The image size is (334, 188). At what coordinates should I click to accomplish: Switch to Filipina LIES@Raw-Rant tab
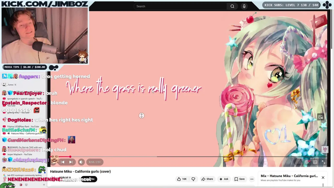point(23,126)
